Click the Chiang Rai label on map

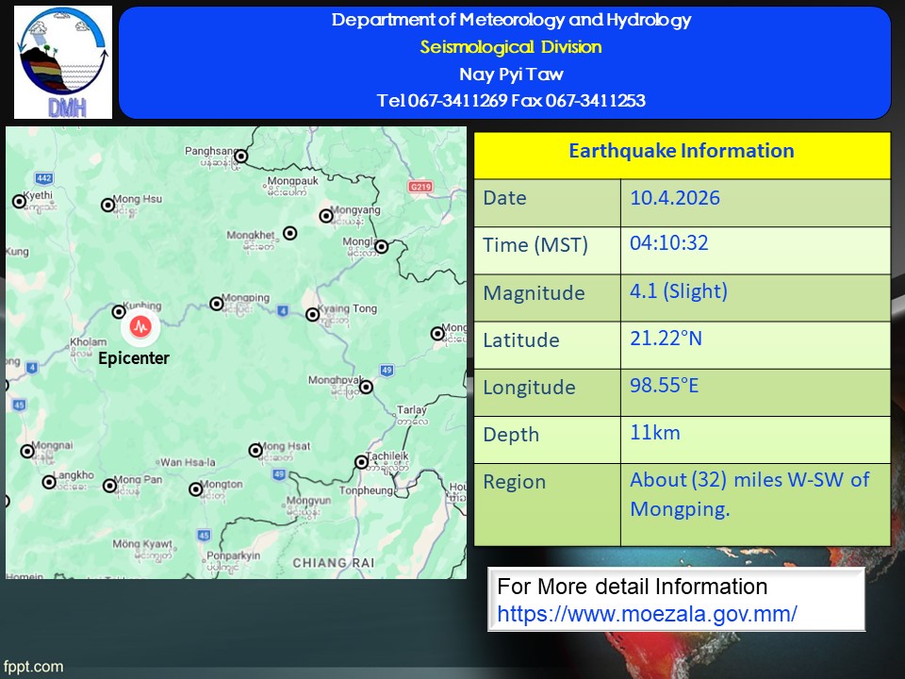pos(334,563)
